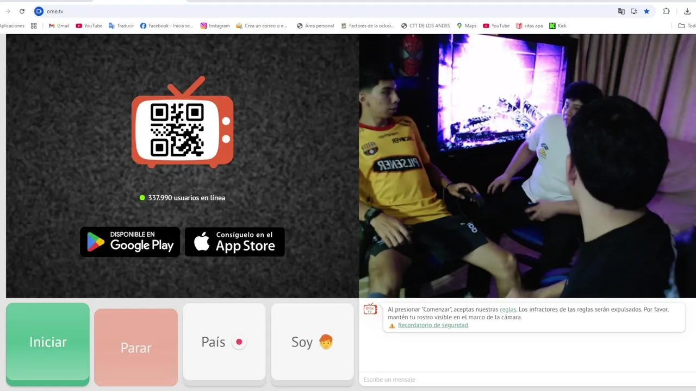Open the App Store download badge
The height and width of the screenshot is (391, 696).
coord(235,242)
